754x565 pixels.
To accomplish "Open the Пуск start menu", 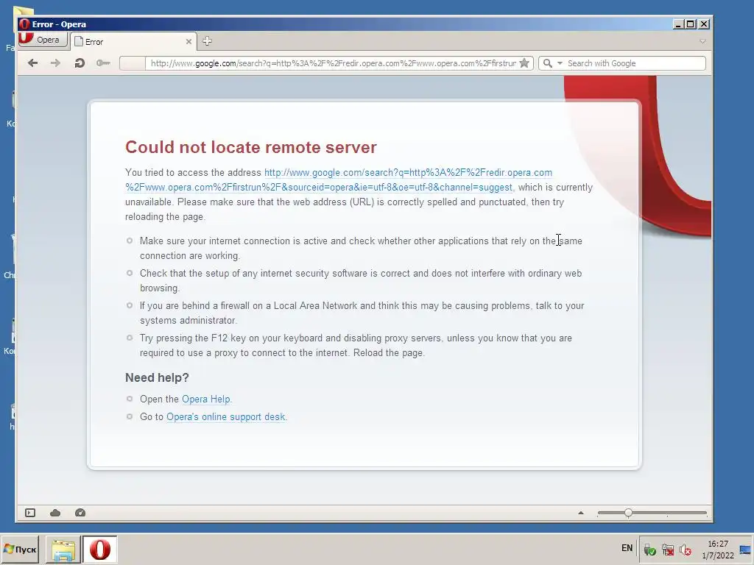I will pos(20,549).
